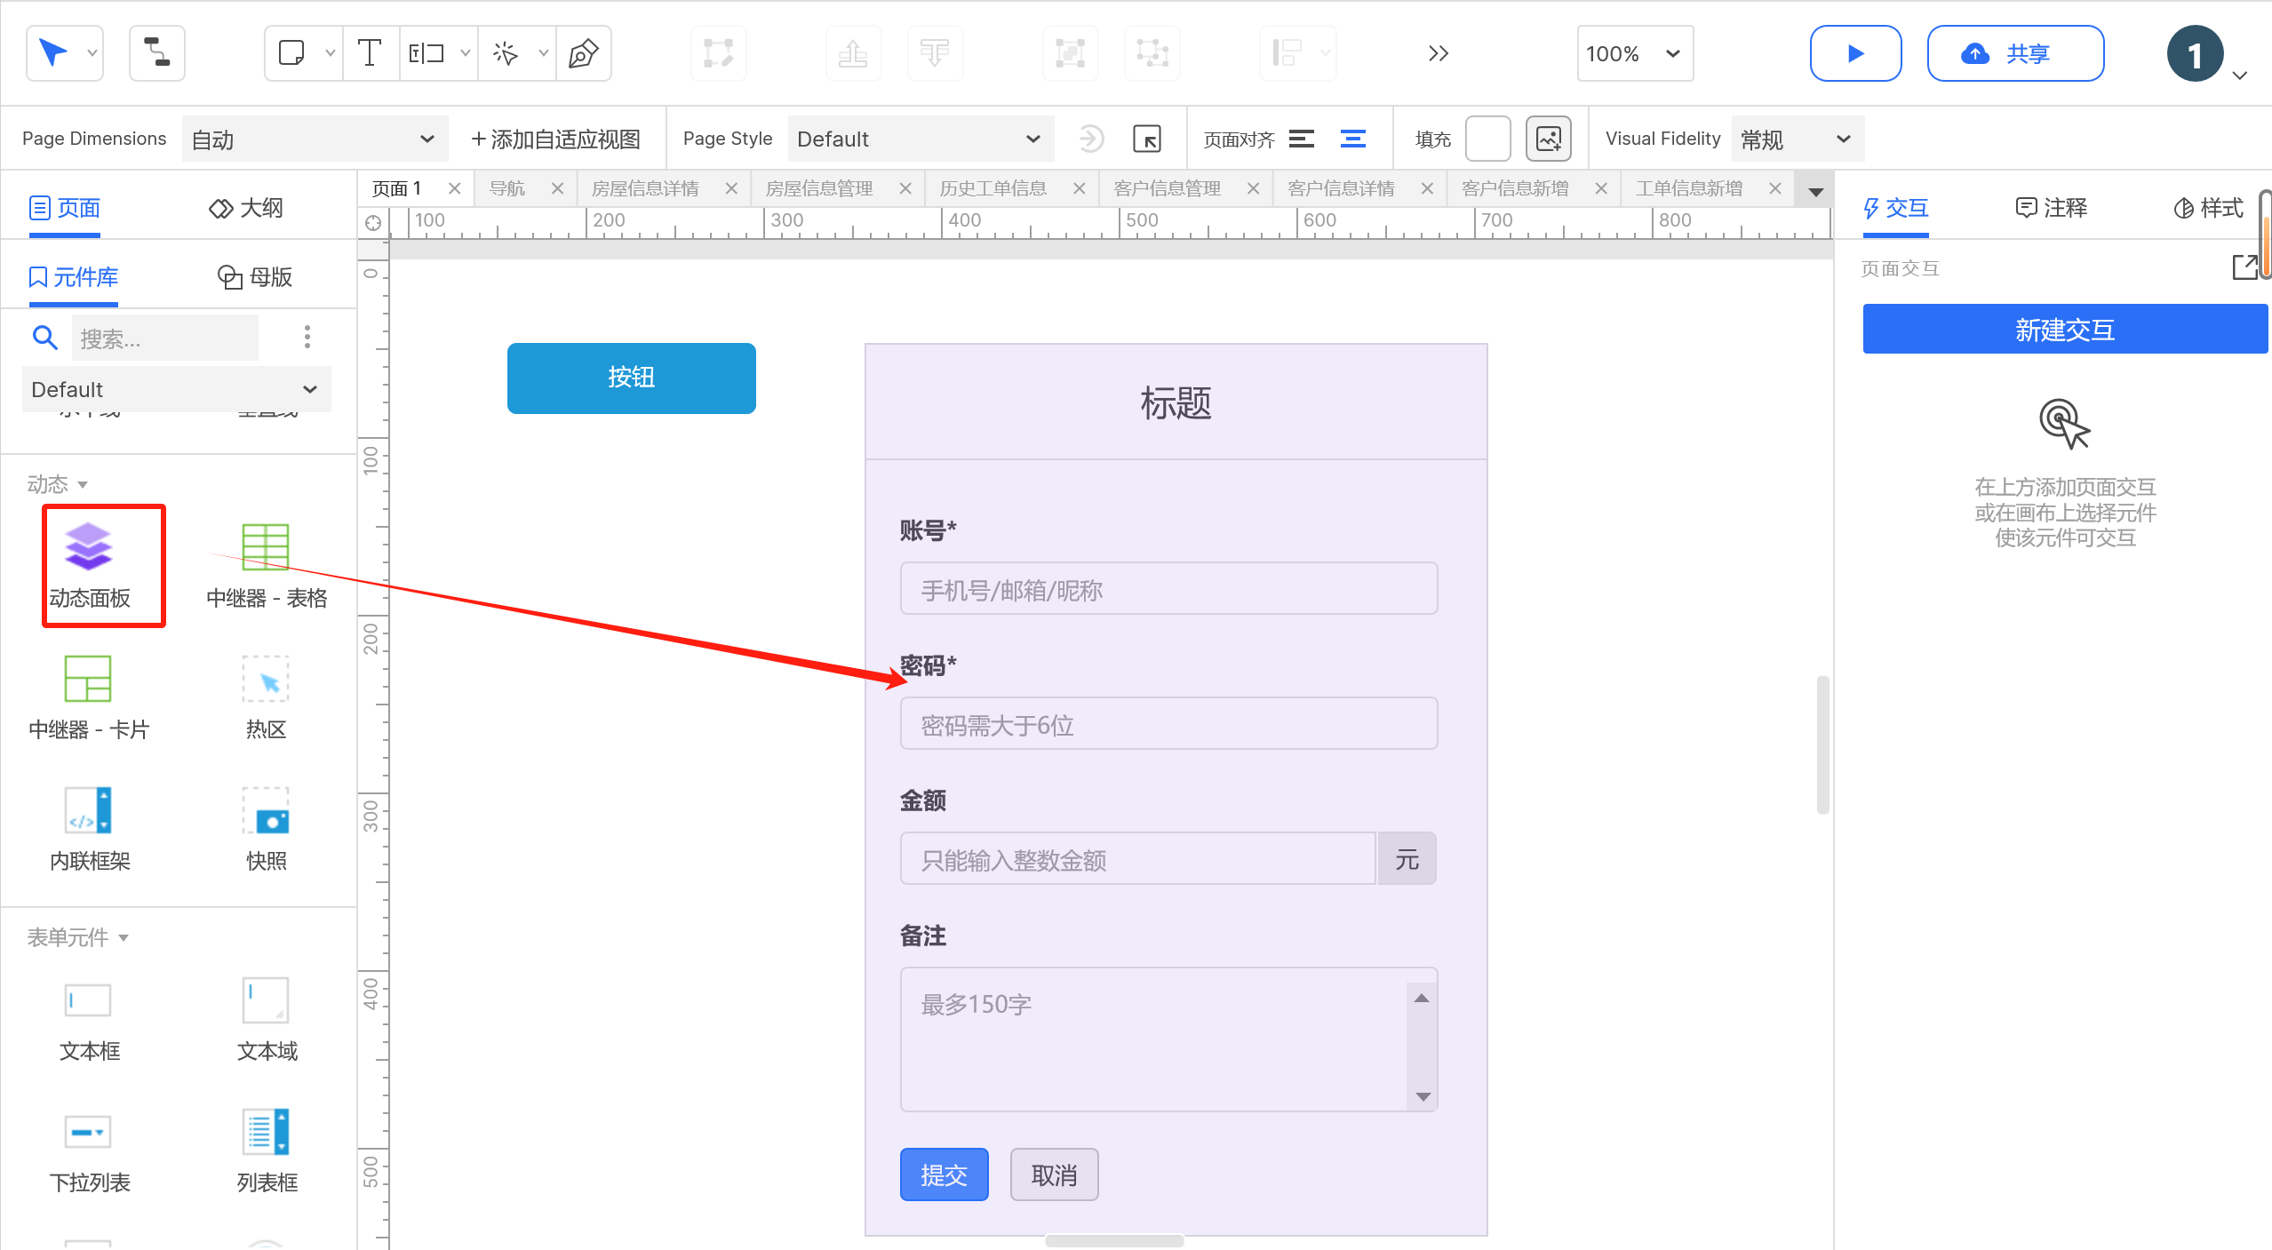Click the preview play button
Image resolution: width=2272 pixels, height=1250 pixels.
pos(1855,53)
